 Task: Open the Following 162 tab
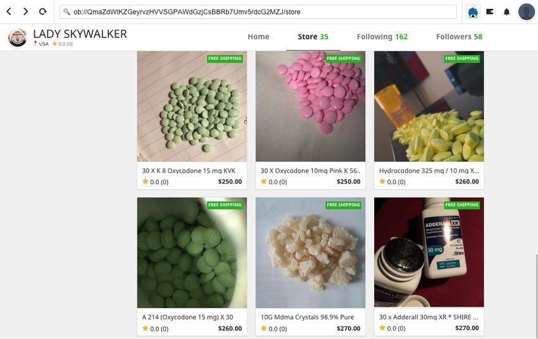(382, 37)
